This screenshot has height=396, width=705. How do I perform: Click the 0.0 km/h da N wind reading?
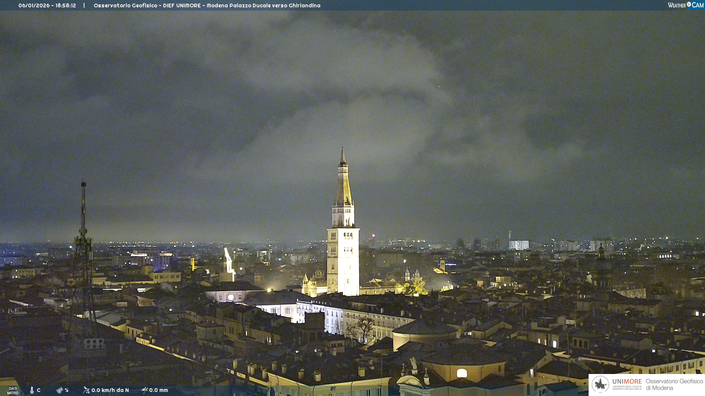coord(110,390)
